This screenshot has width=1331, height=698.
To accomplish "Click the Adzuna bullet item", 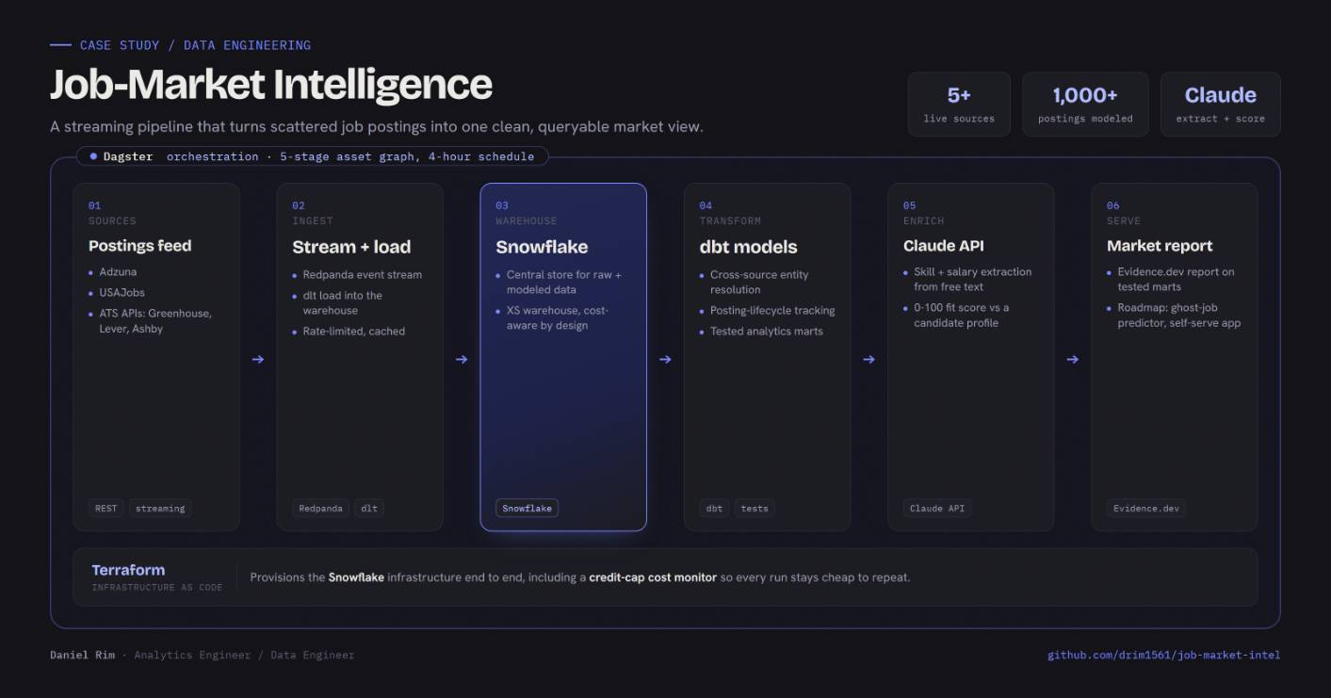I will 118,271.
